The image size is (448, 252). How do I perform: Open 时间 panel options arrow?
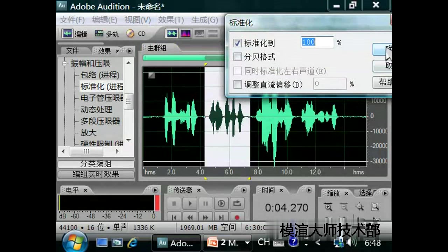click(309, 190)
